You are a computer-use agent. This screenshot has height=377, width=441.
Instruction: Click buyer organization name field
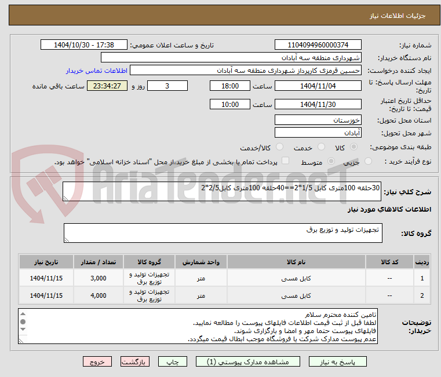pos(231,58)
